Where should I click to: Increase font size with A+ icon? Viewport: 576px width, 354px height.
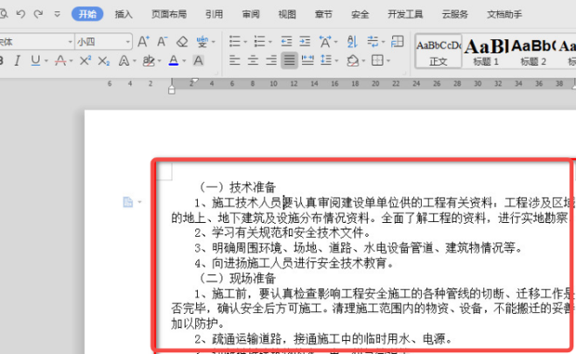(143, 42)
